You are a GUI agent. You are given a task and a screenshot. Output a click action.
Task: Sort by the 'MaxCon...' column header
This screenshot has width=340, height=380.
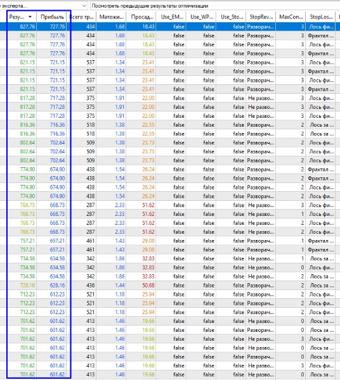pos(291,17)
